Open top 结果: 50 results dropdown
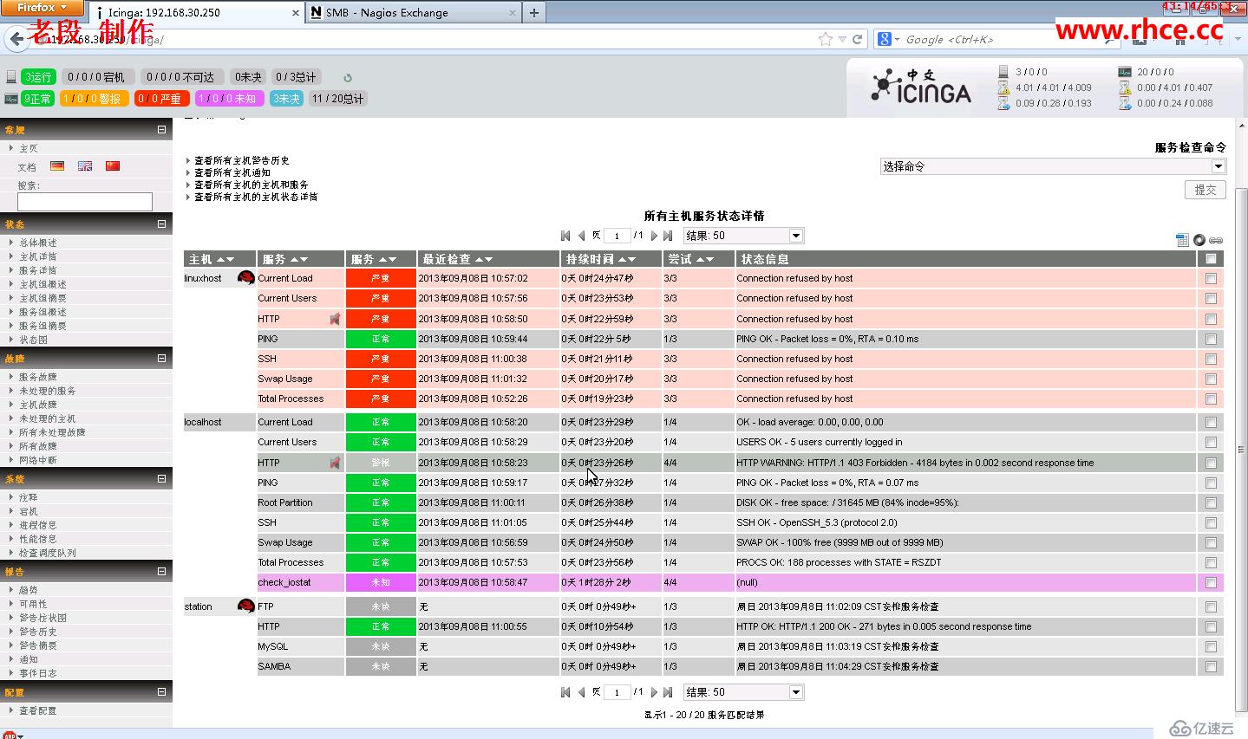 point(743,236)
